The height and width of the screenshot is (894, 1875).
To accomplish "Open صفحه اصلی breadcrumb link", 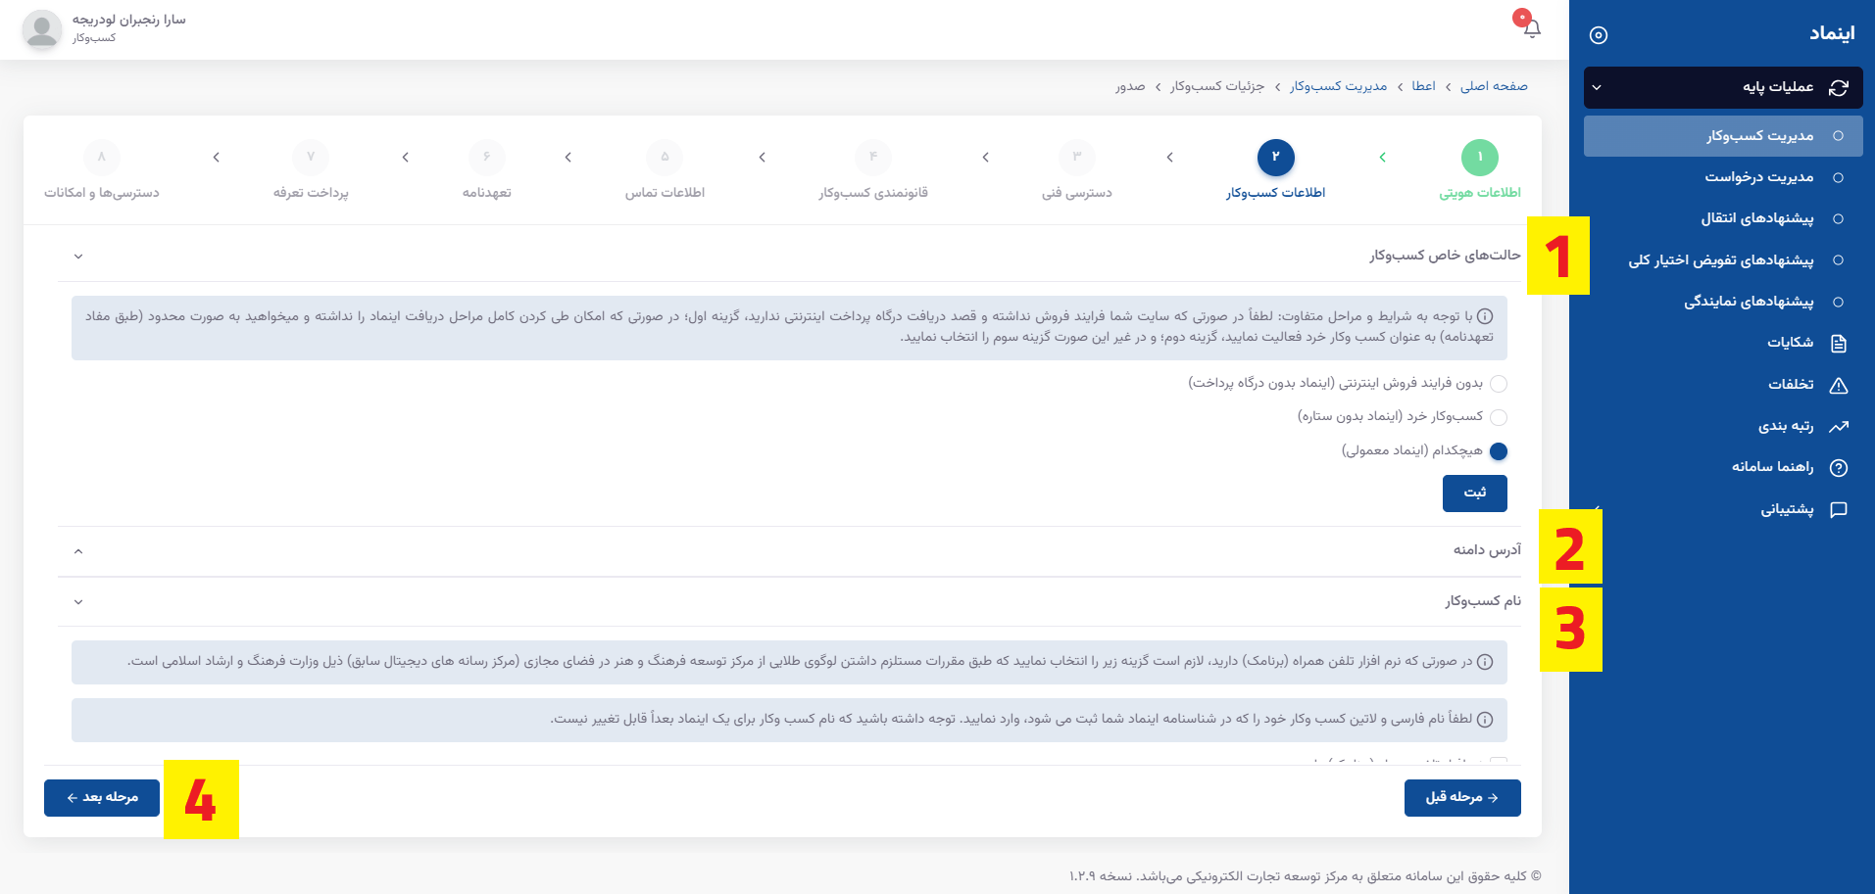I will click(x=1494, y=86).
